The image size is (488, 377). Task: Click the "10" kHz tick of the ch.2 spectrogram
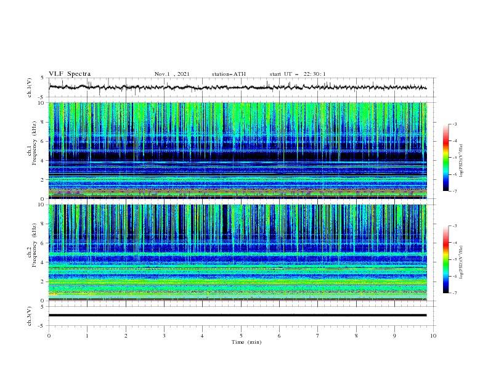pyautogui.click(x=42, y=205)
